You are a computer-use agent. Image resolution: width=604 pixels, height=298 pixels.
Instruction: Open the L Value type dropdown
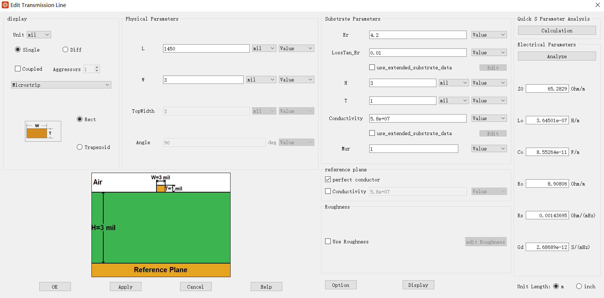297,48
